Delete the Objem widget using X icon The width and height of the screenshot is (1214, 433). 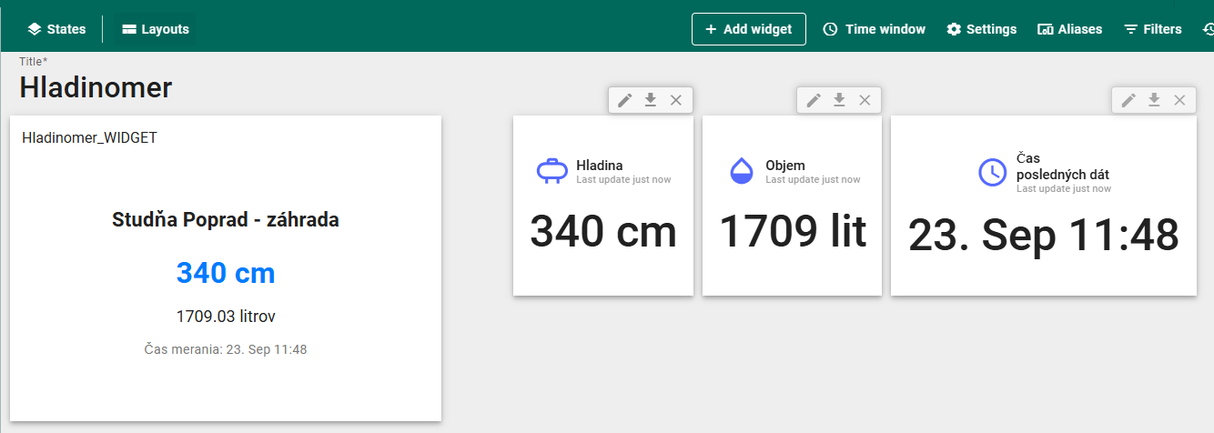click(865, 100)
